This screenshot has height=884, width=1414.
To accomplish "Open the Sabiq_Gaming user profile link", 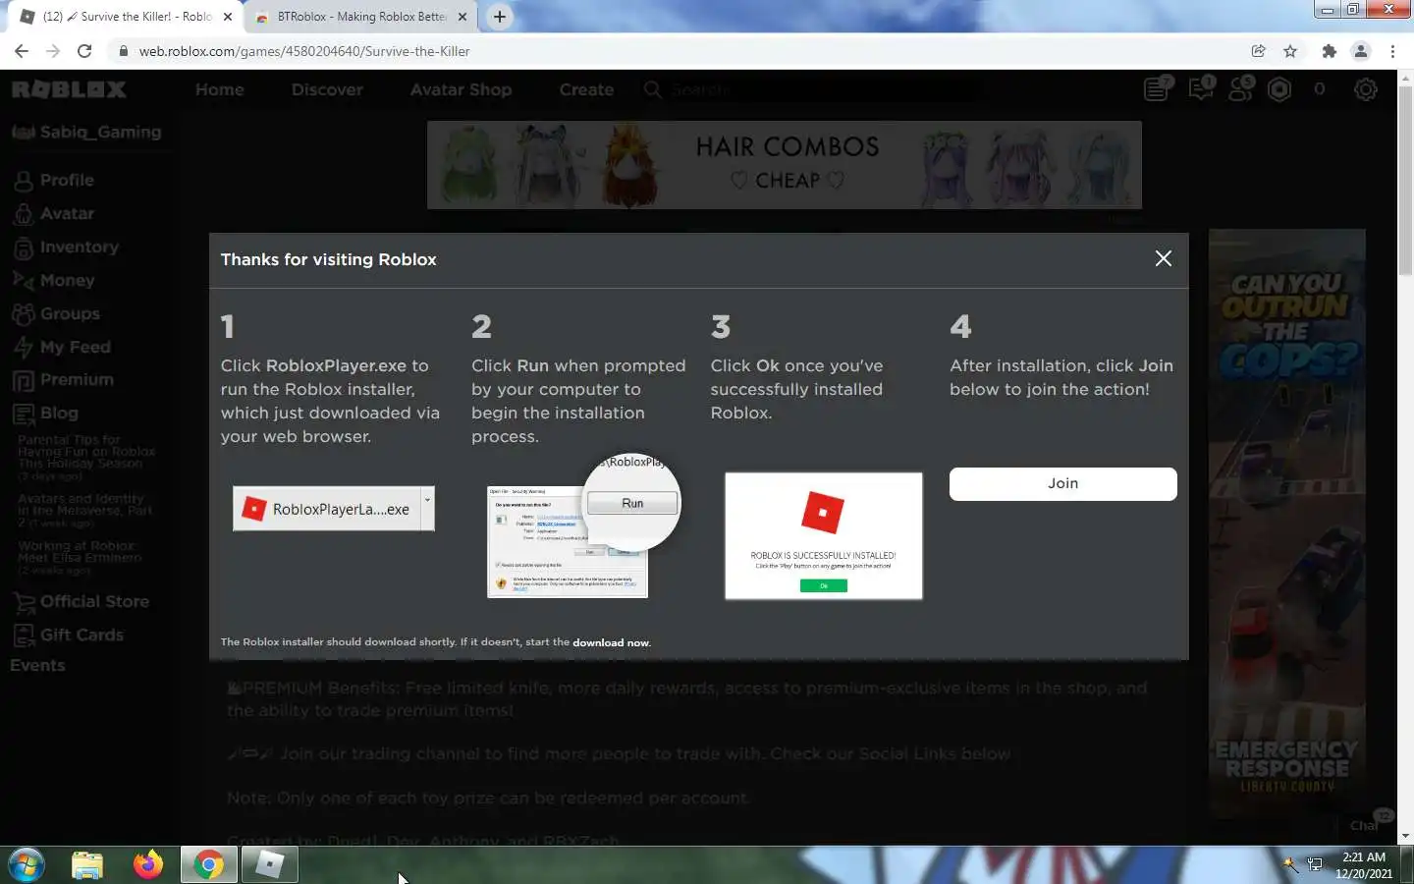I will (x=86, y=132).
